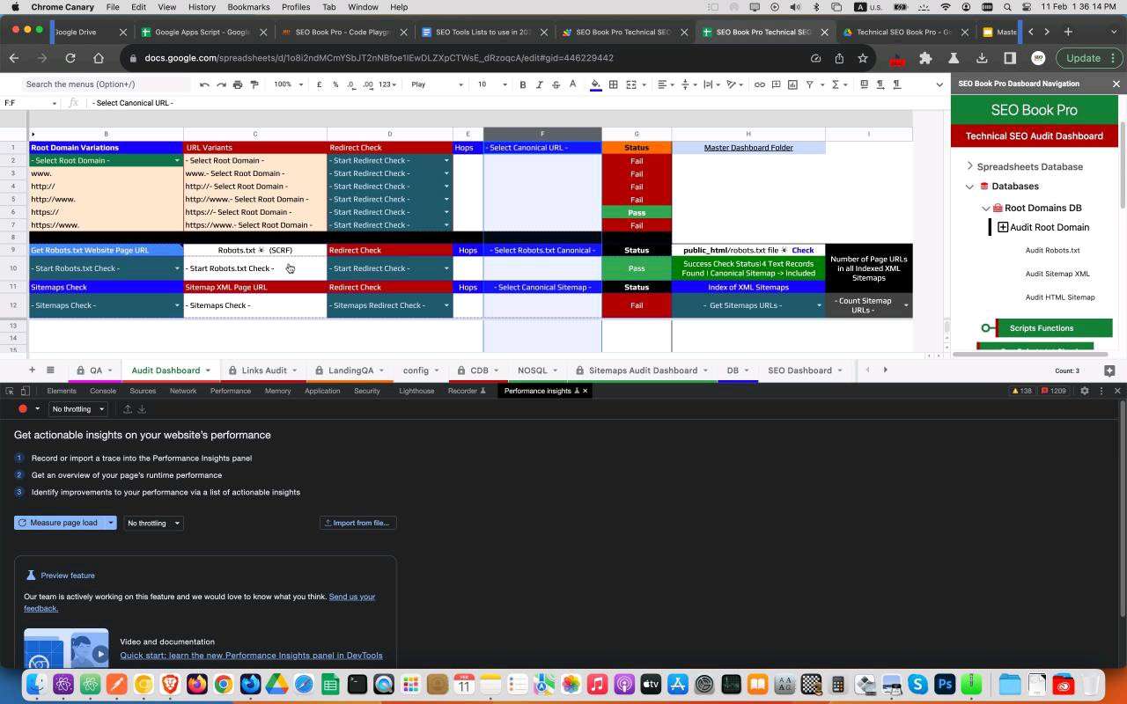Open the all sheets list icon
This screenshot has width=1127, height=704.
click(50, 370)
